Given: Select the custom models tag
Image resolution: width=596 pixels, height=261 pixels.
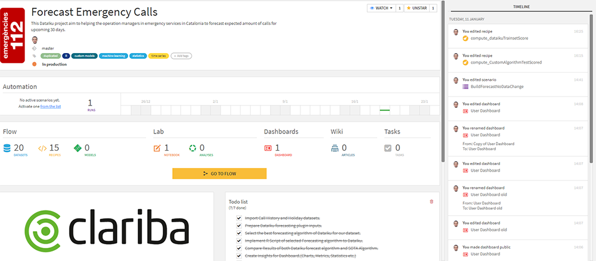Looking at the screenshot, I should 84,56.
